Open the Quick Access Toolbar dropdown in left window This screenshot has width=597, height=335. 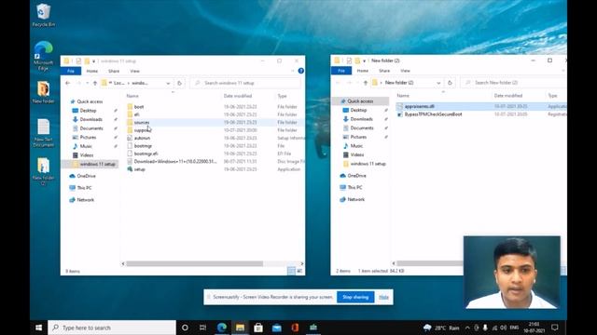93,61
